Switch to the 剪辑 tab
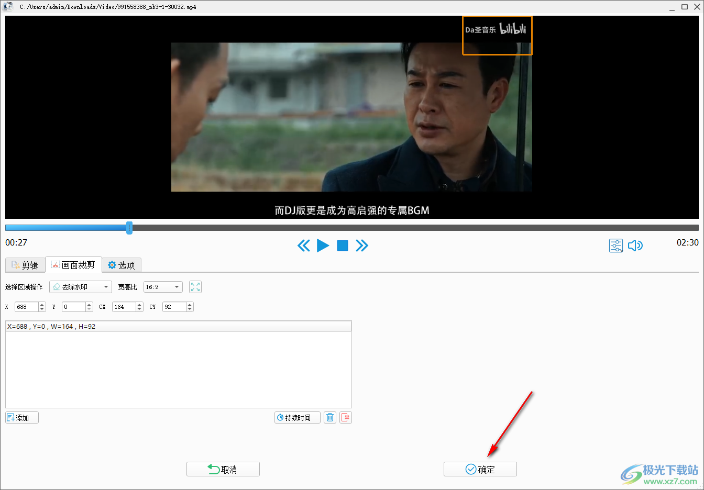 [x=25, y=265]
